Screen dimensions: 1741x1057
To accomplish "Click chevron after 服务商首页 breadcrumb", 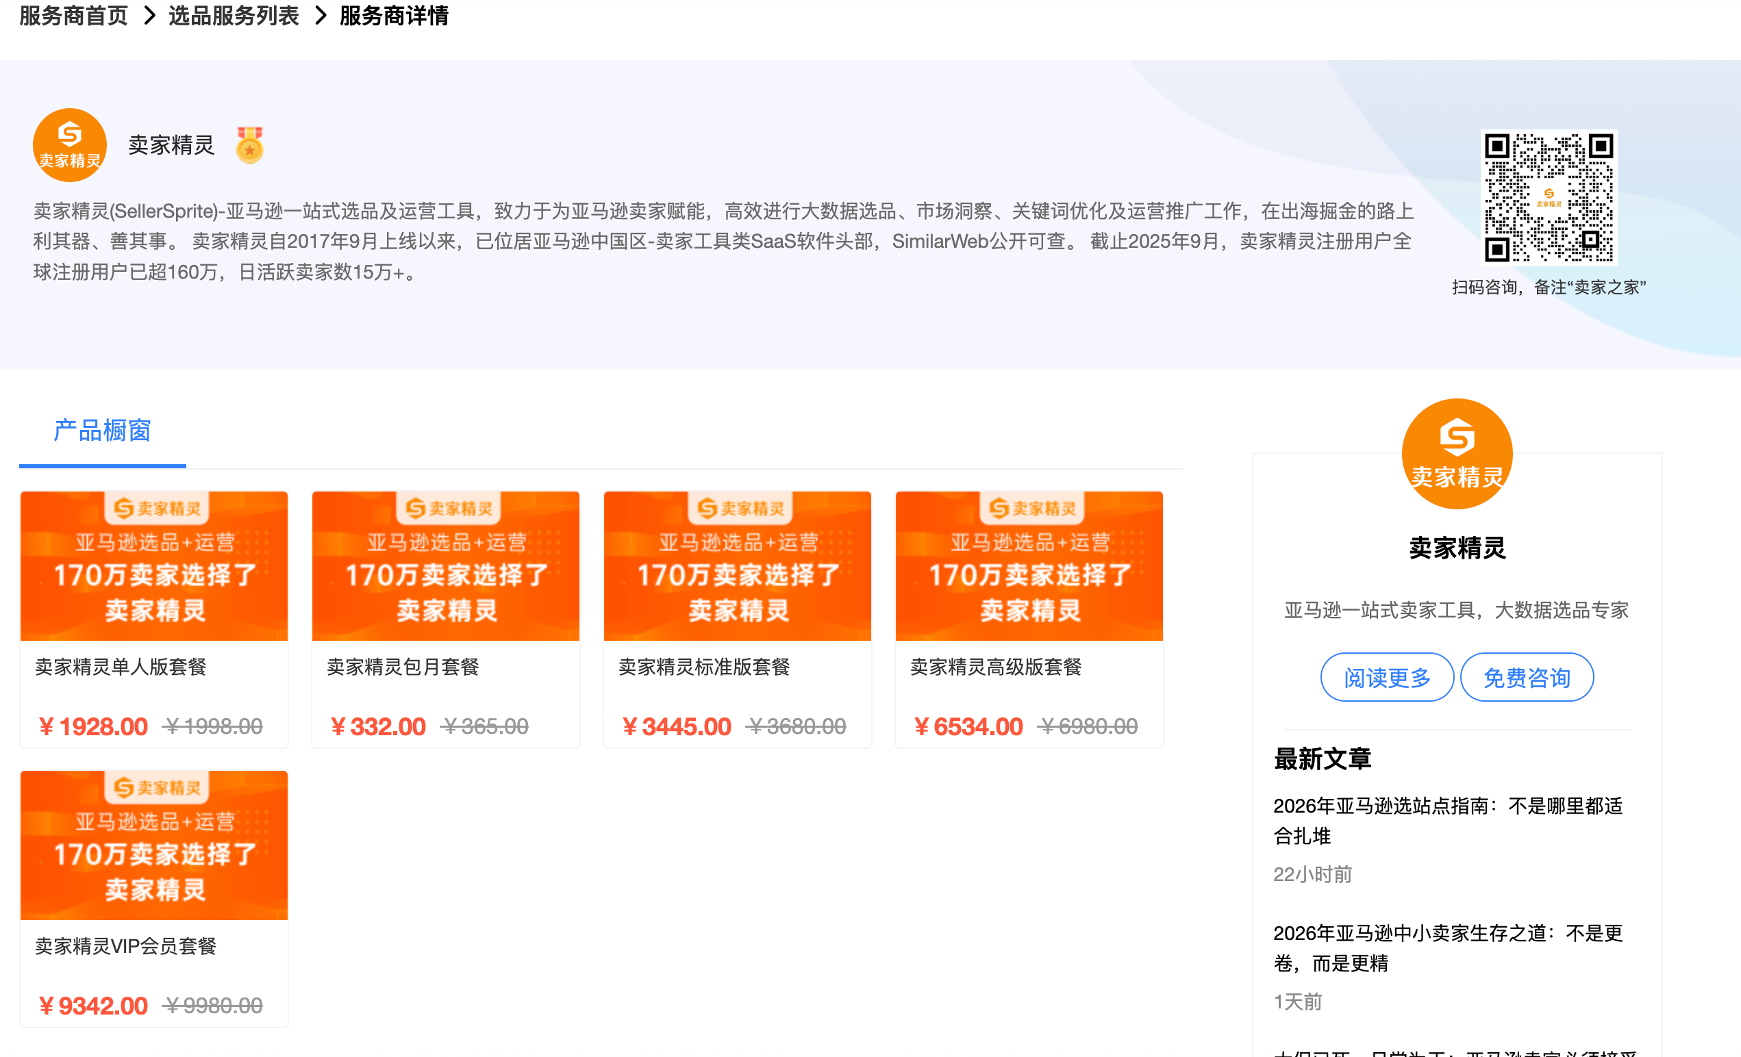I will click(149, 16).
